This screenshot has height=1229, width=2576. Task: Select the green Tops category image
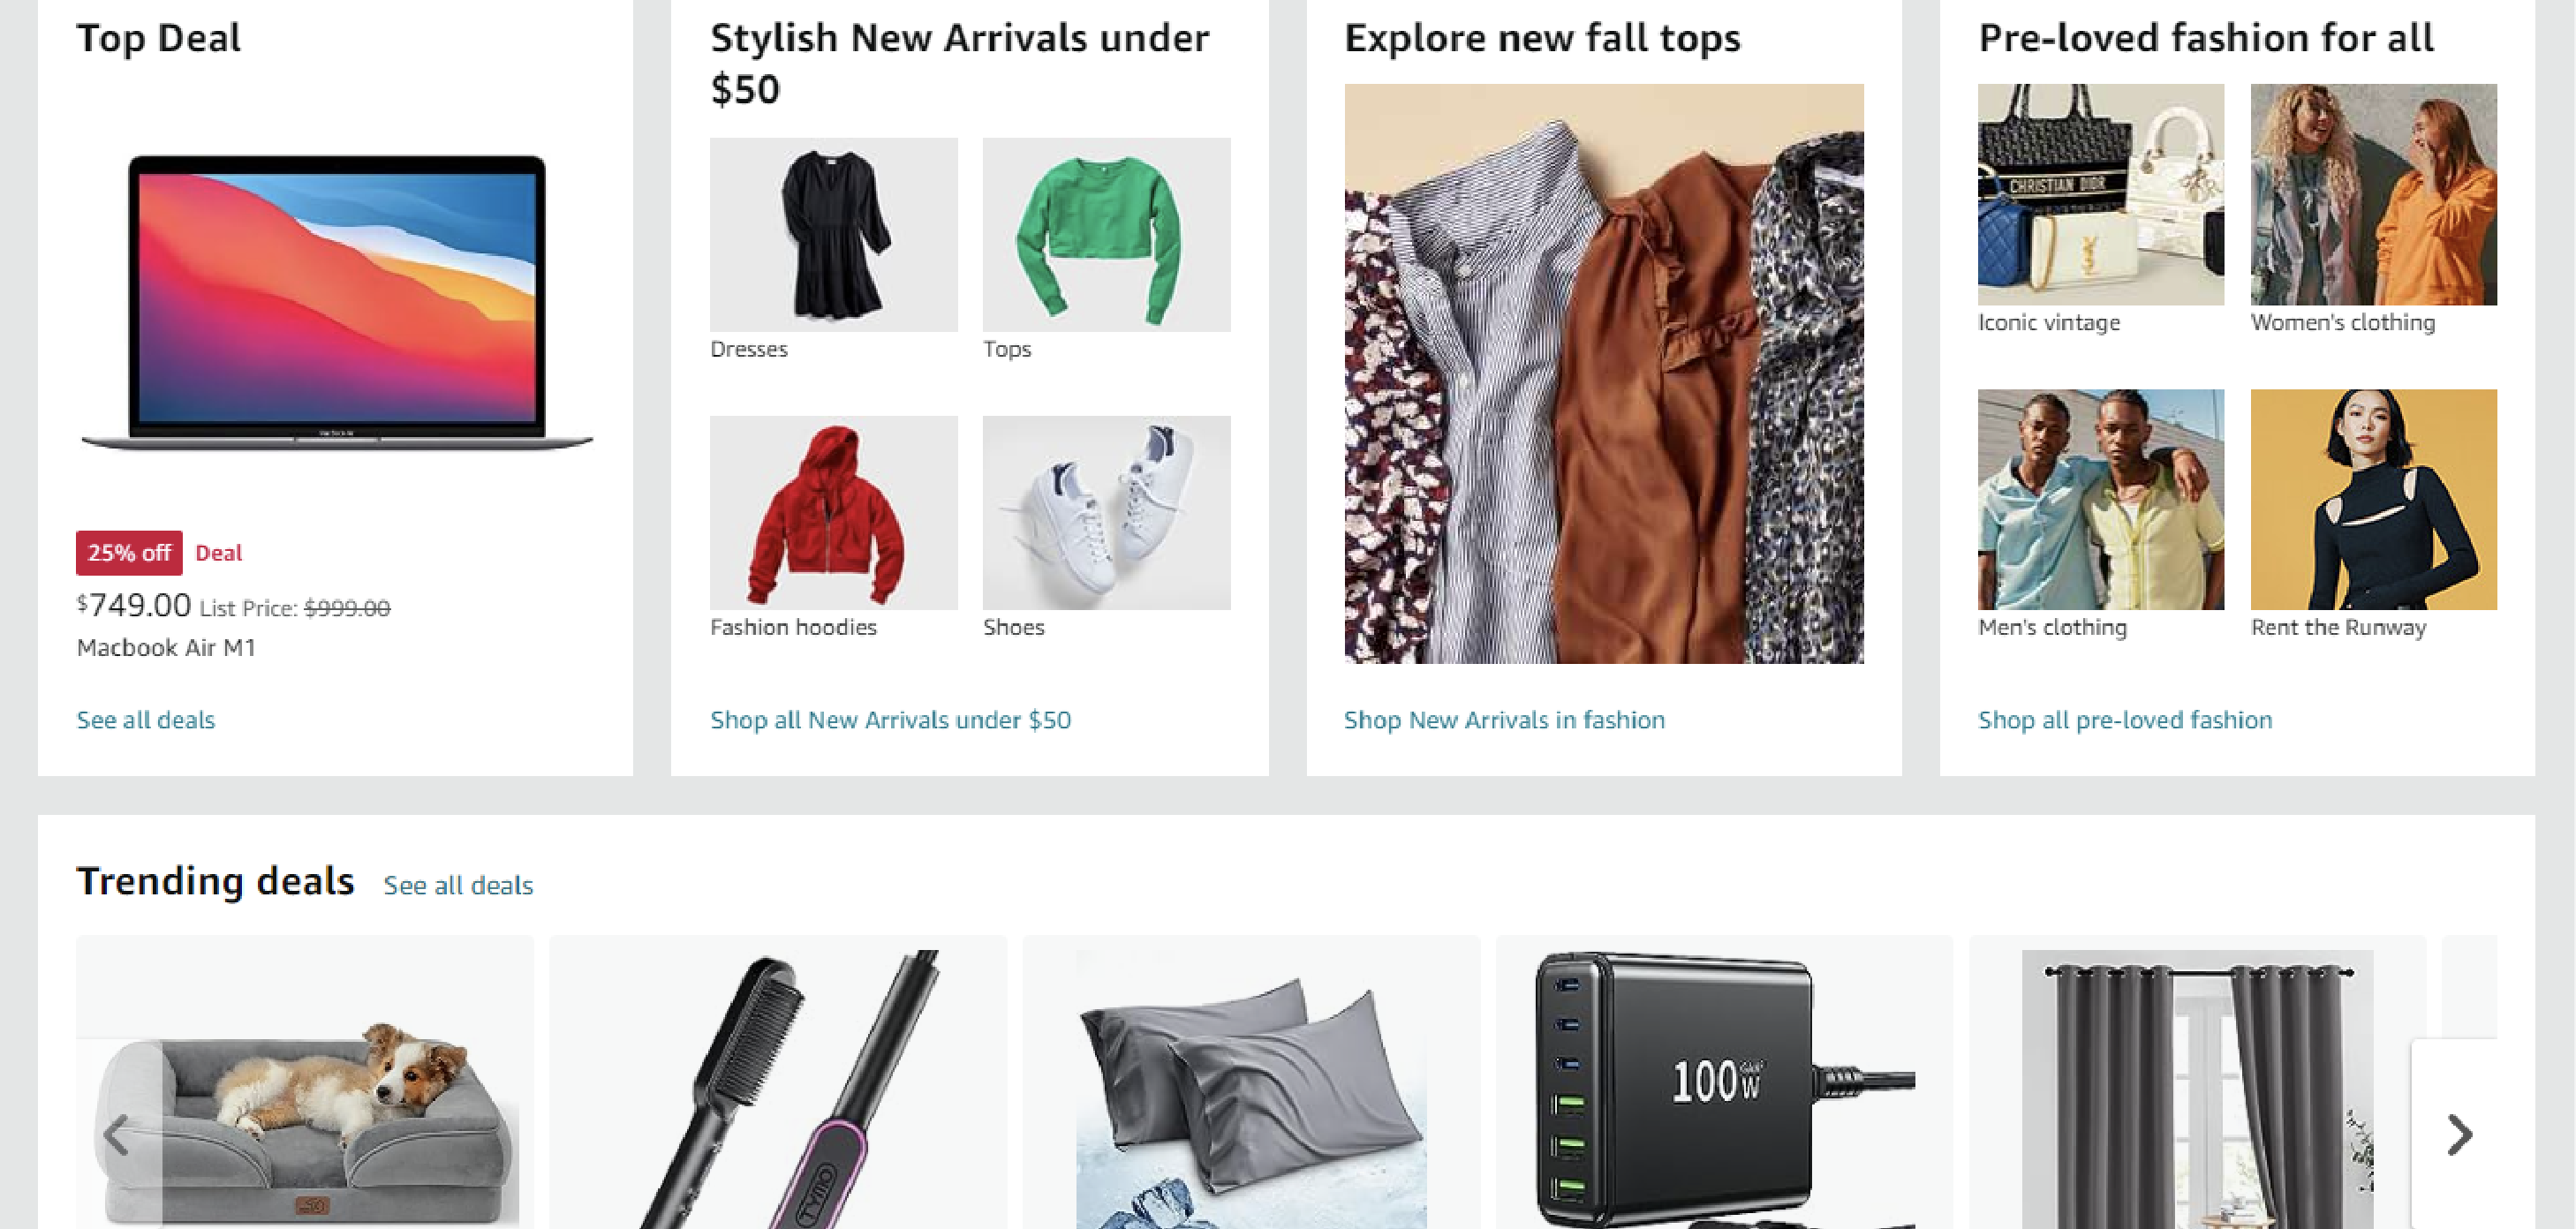click(x=1106, y=235)
